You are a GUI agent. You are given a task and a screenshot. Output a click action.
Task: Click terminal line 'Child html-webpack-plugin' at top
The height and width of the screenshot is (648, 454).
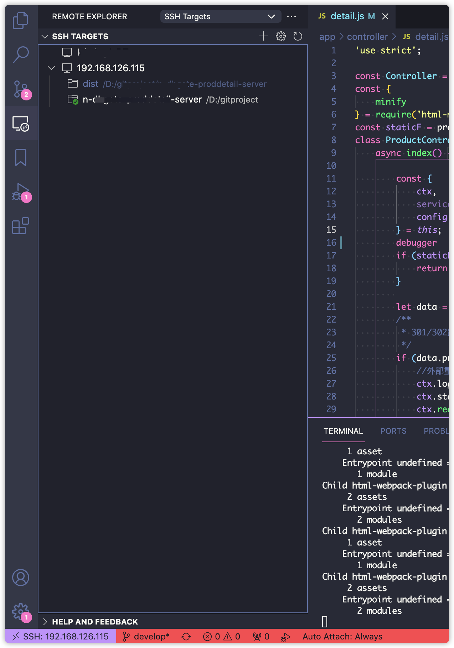click(x=384, y=485)
